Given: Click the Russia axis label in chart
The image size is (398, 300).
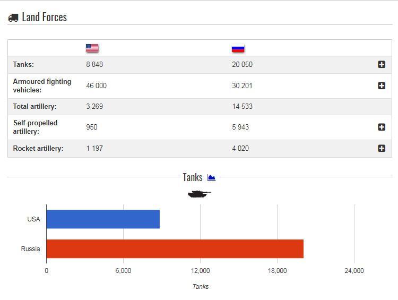Looking at the screenshot, I should coord(31,248).
